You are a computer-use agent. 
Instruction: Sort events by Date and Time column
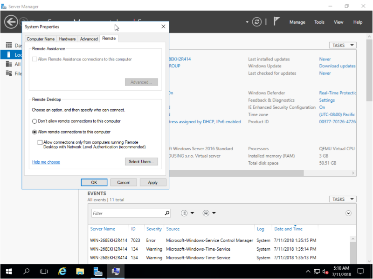point(288,229)
